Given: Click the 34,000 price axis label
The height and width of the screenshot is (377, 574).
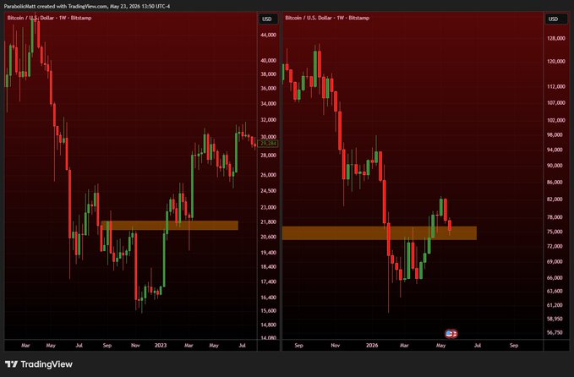Looking at the screenshot, I should (x=268, y=104).
